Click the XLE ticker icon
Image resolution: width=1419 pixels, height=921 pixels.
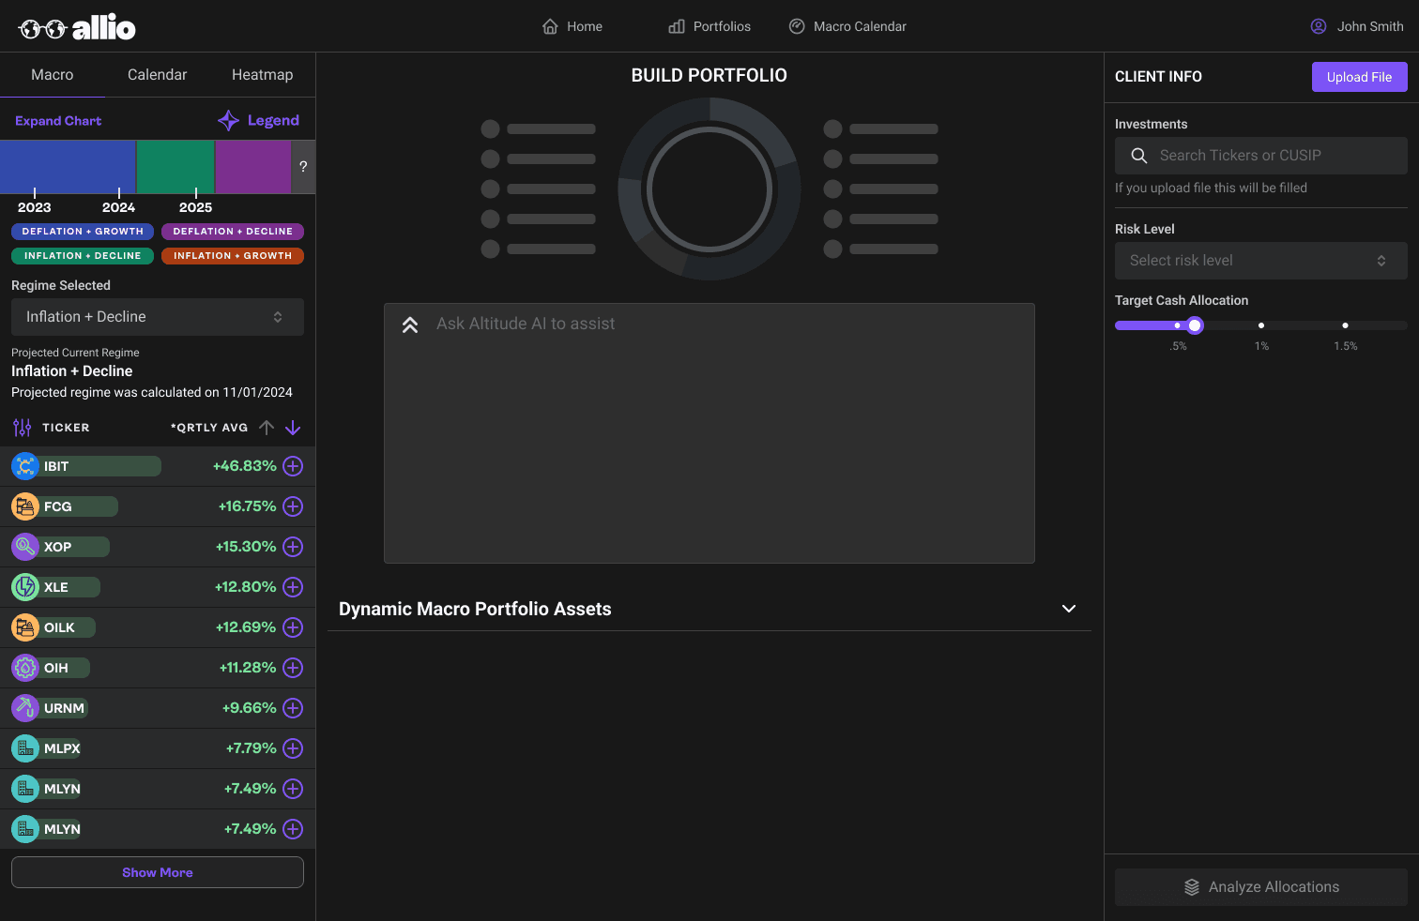(x=25, y=587)
